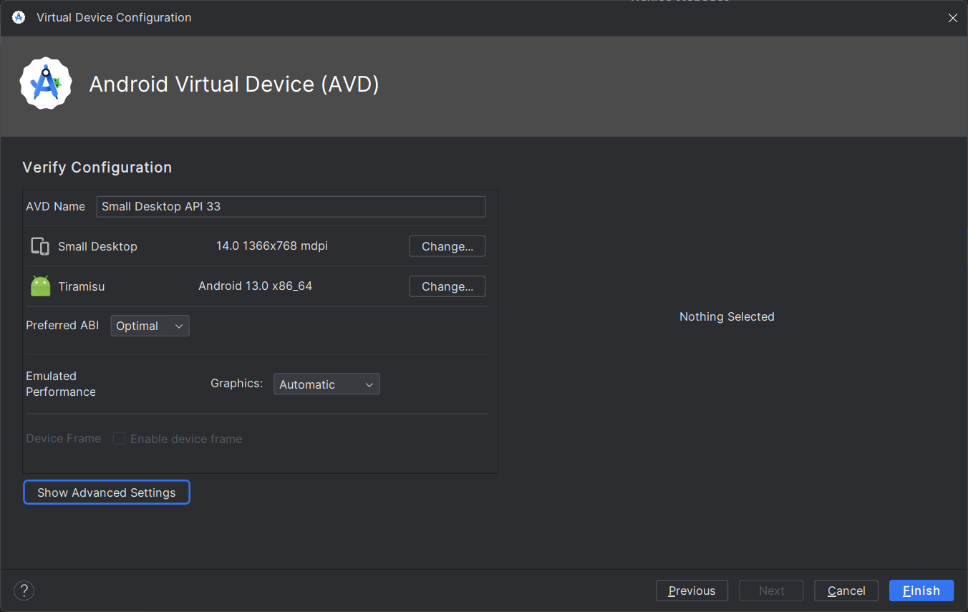Click the green Android Tiramisu icon

pyautogui.click(x=41, y=286)
